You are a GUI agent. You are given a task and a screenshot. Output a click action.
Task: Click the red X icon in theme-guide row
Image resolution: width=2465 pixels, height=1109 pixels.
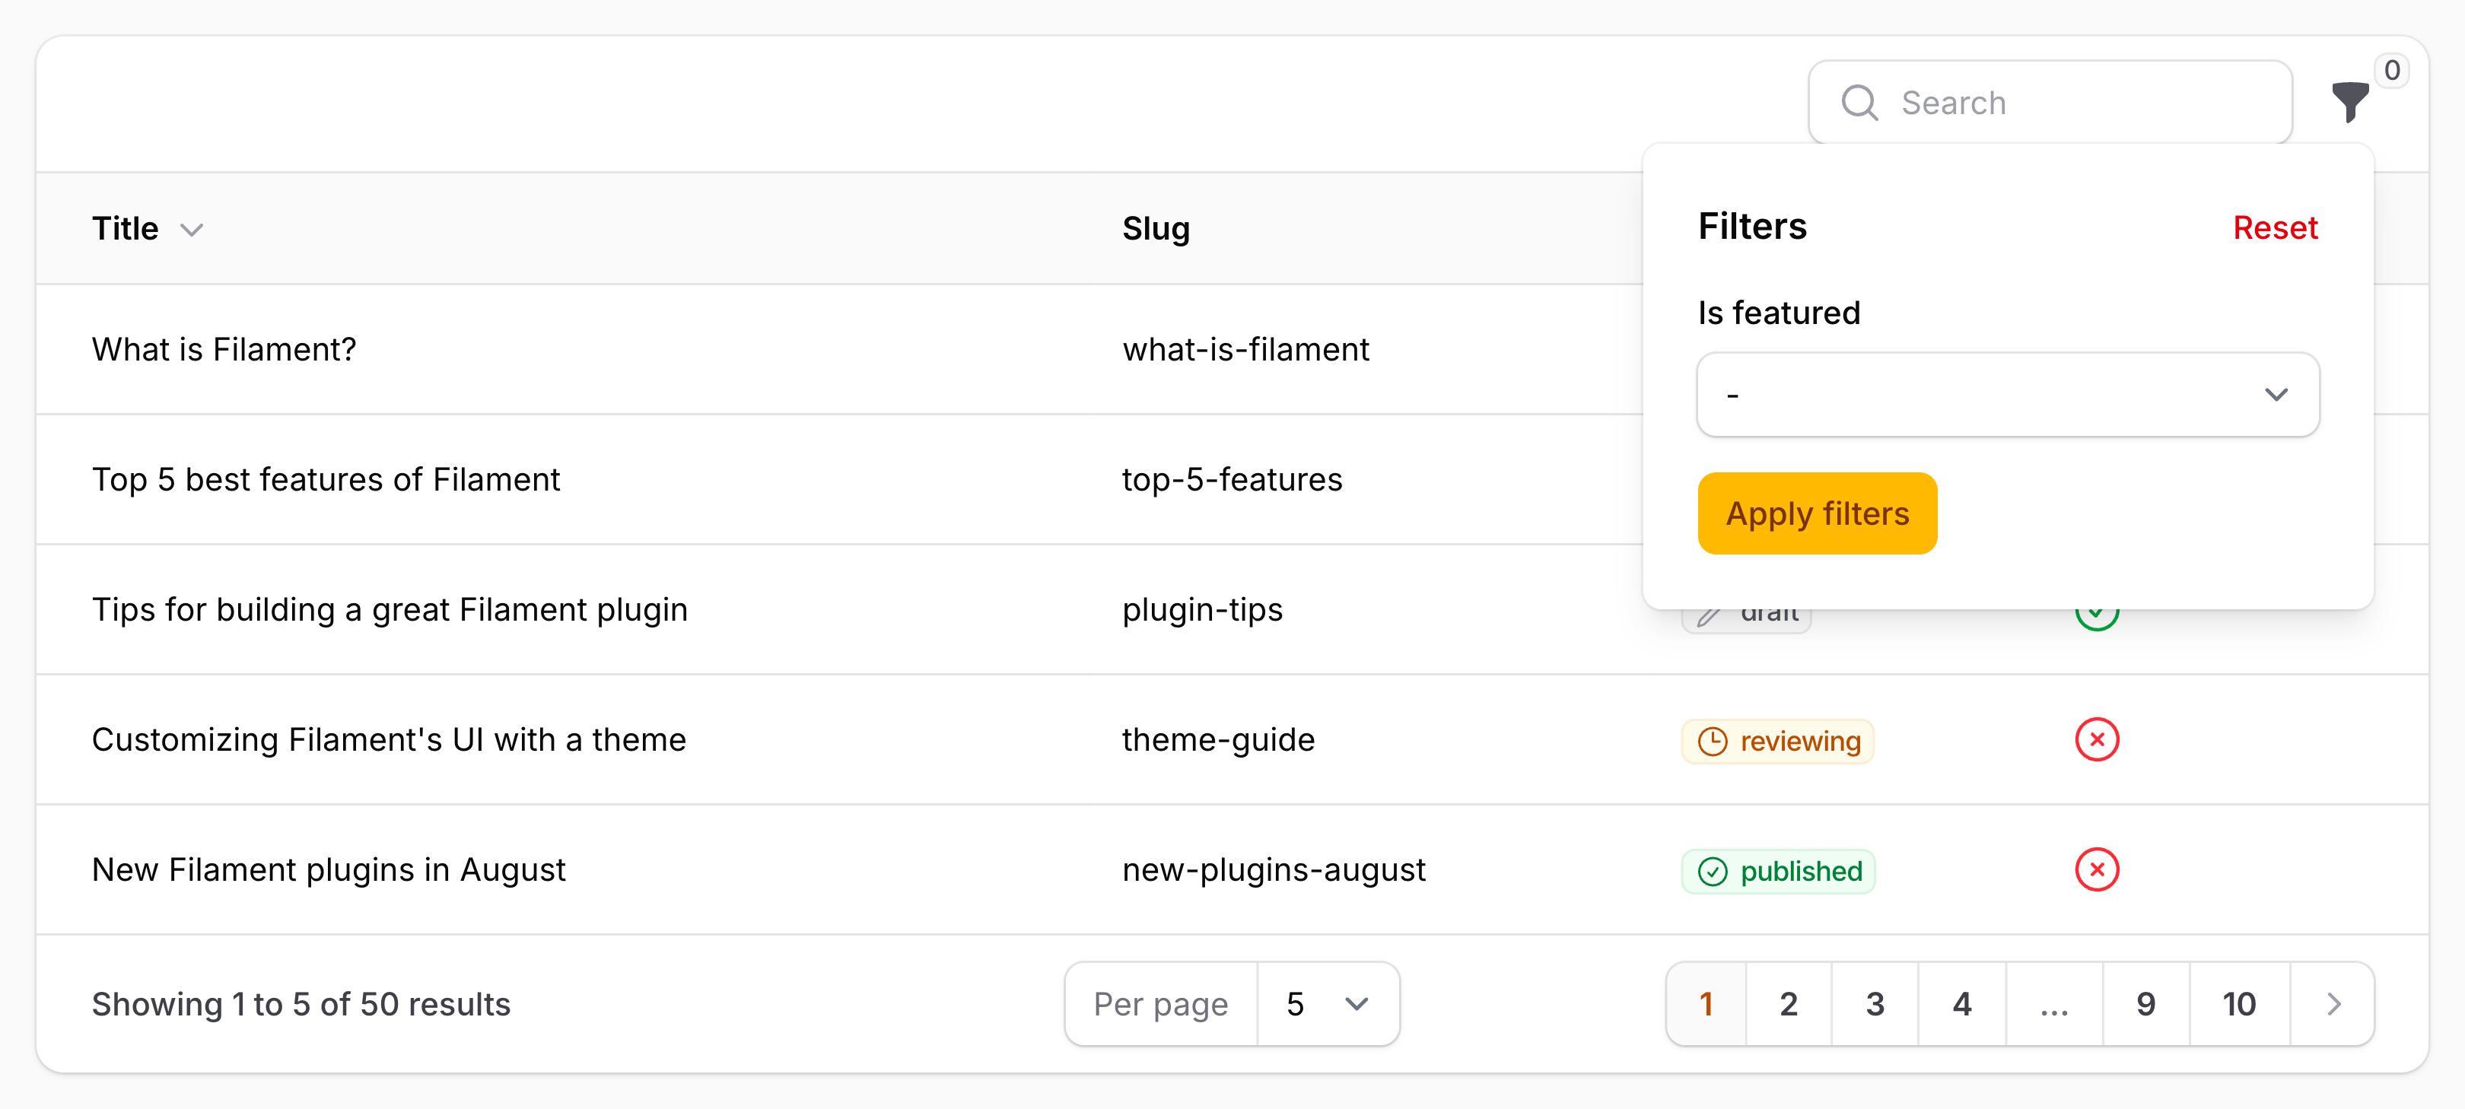tap(2097, 739)
